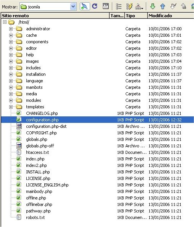
Task: Click the CHANGELOG.php file icon
Action: pyautogui.click(x=19, y=113)
